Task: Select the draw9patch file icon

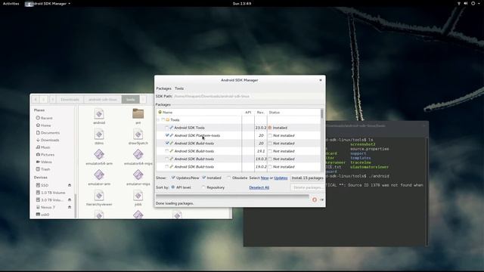Action: [138, 134]
